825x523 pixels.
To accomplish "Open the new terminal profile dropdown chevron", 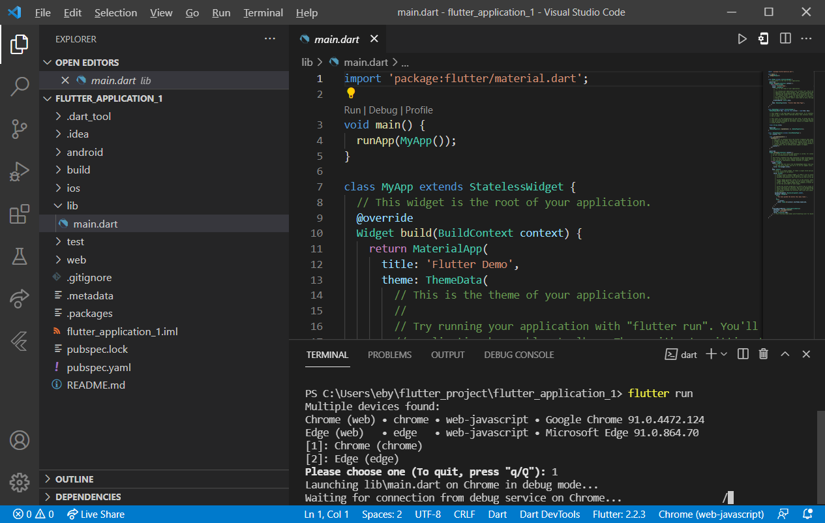I will tap(724, 353).
